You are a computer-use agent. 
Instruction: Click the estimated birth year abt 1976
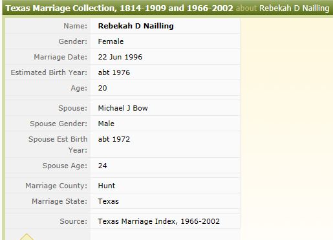(114, 72)
